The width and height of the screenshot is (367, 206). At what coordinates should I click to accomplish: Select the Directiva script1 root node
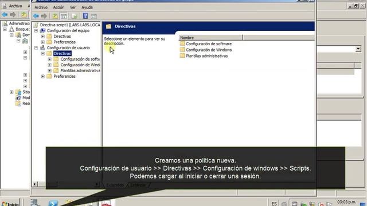pyautogui.click(x=70, y=25)
